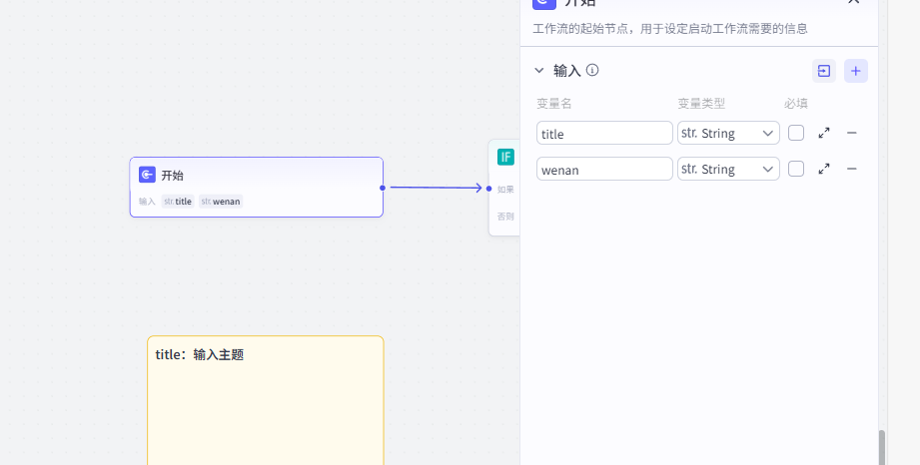920x465 pixels.
Task: Mark the wenan variable as required
Action: (x=796, y=169)
